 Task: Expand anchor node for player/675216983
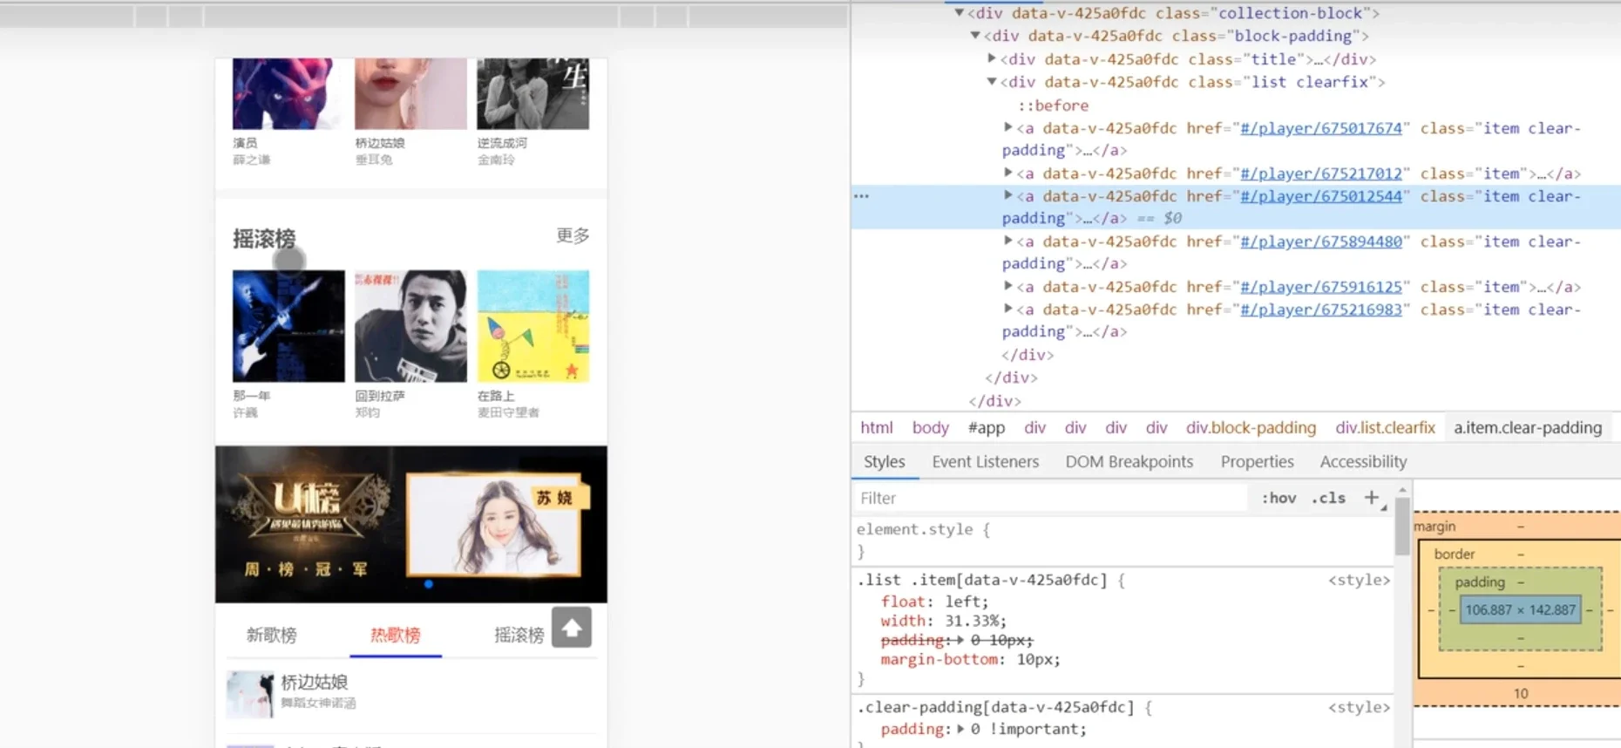pos(1008,309)
